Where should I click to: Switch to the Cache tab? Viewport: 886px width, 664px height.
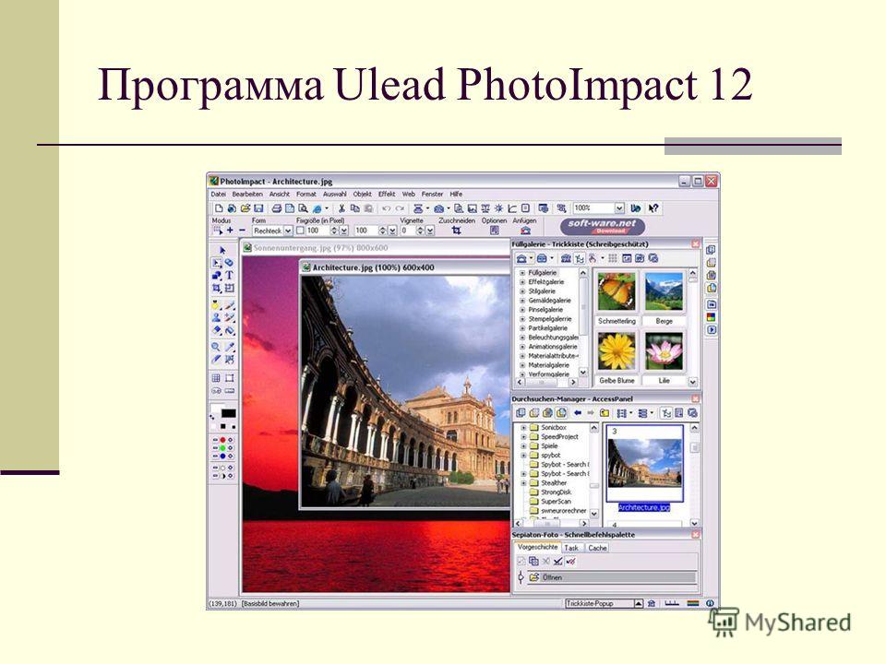tap(597, 548)
